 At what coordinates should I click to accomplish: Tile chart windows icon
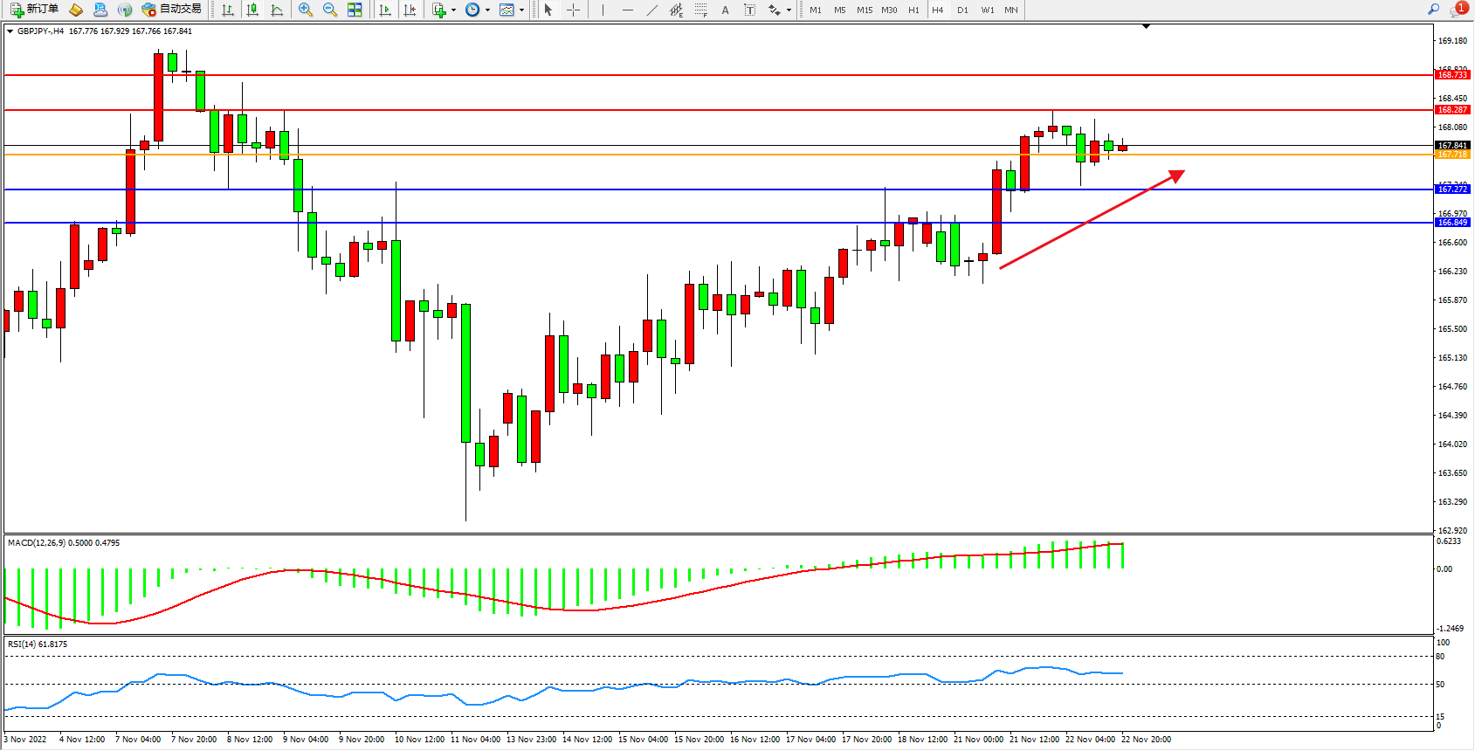(x=355, y=10)
